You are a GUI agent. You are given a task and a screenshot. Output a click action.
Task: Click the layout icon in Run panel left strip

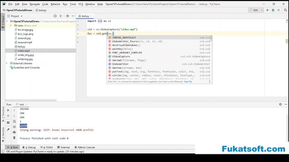[x=8, y=122]
